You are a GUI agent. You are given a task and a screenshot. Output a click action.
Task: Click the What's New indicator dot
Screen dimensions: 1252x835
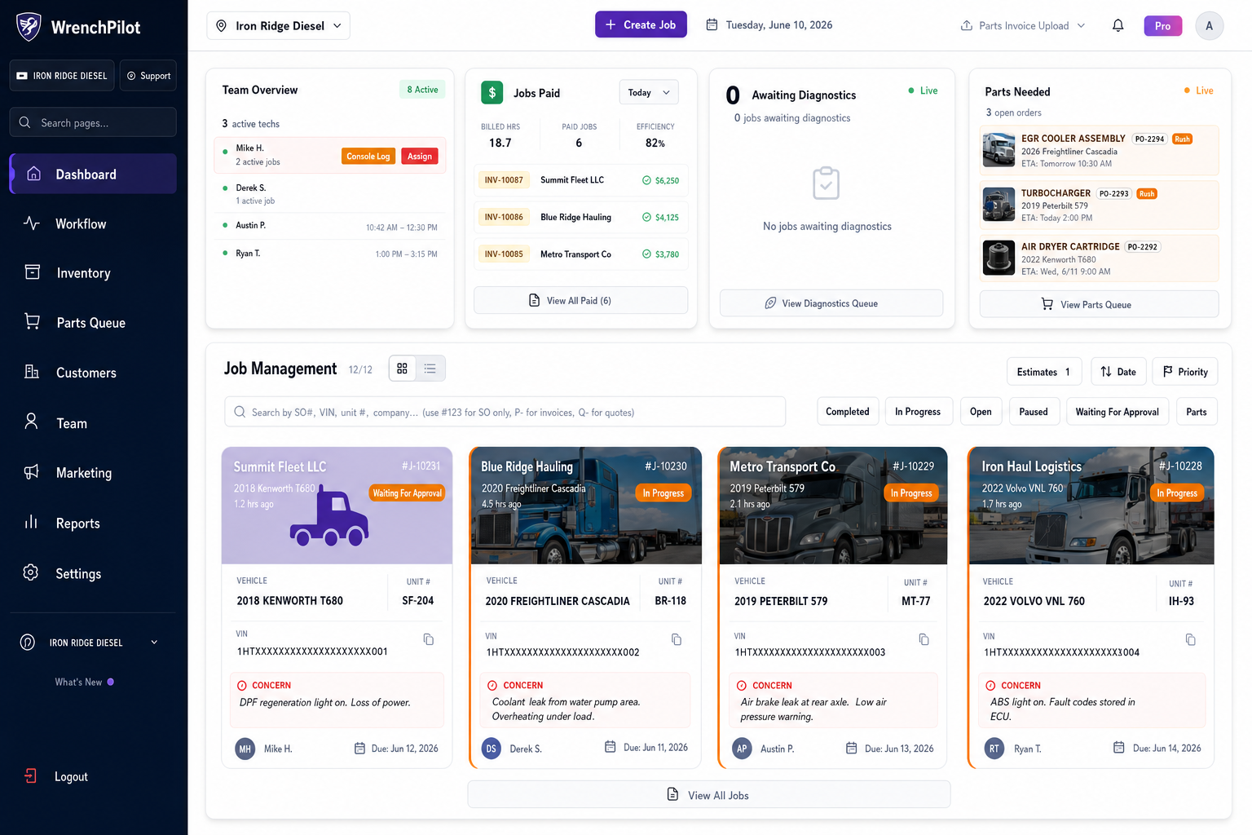pyautogui.click(x=111, y=682)
